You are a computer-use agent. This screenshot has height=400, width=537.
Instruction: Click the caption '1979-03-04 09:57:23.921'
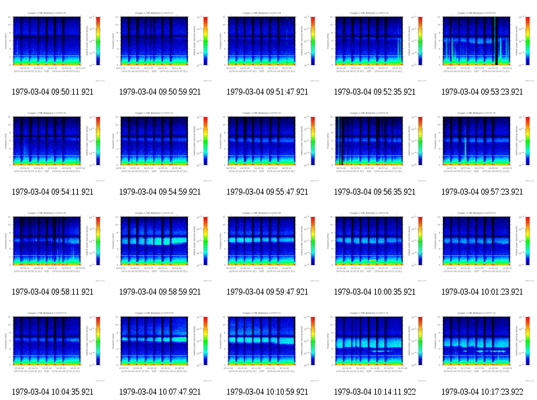click(482, 192)
